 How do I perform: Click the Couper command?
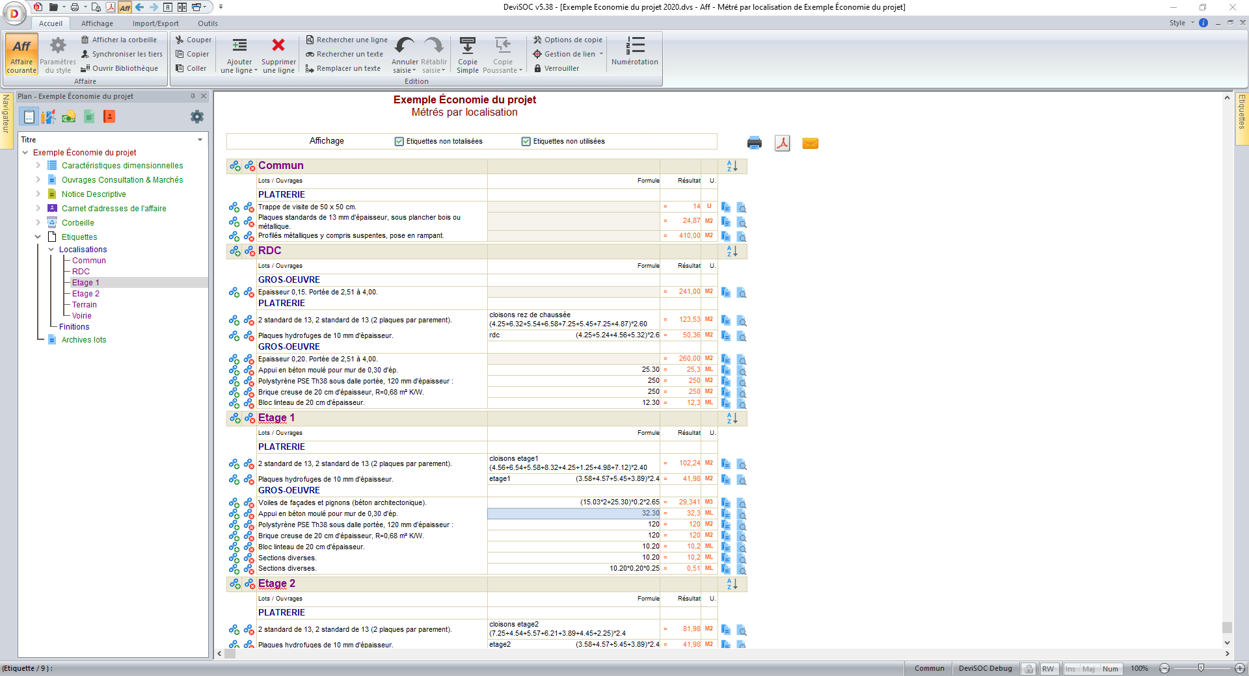click(x=193, y=40)
